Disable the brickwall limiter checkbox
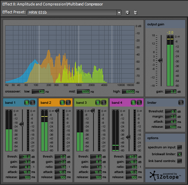188x185 pixels. tap(179, 154)
